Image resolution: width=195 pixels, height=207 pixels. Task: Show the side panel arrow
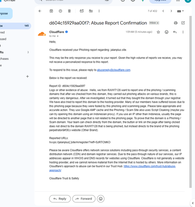pos(193,203)
